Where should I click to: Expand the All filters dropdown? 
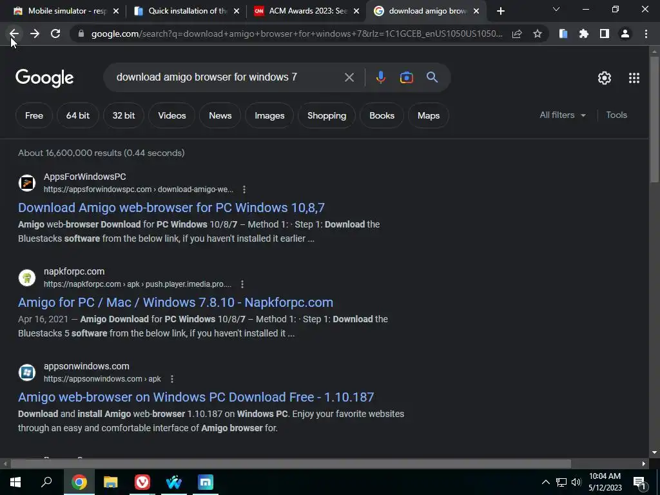pyautogui.click(x=563, y=115)
